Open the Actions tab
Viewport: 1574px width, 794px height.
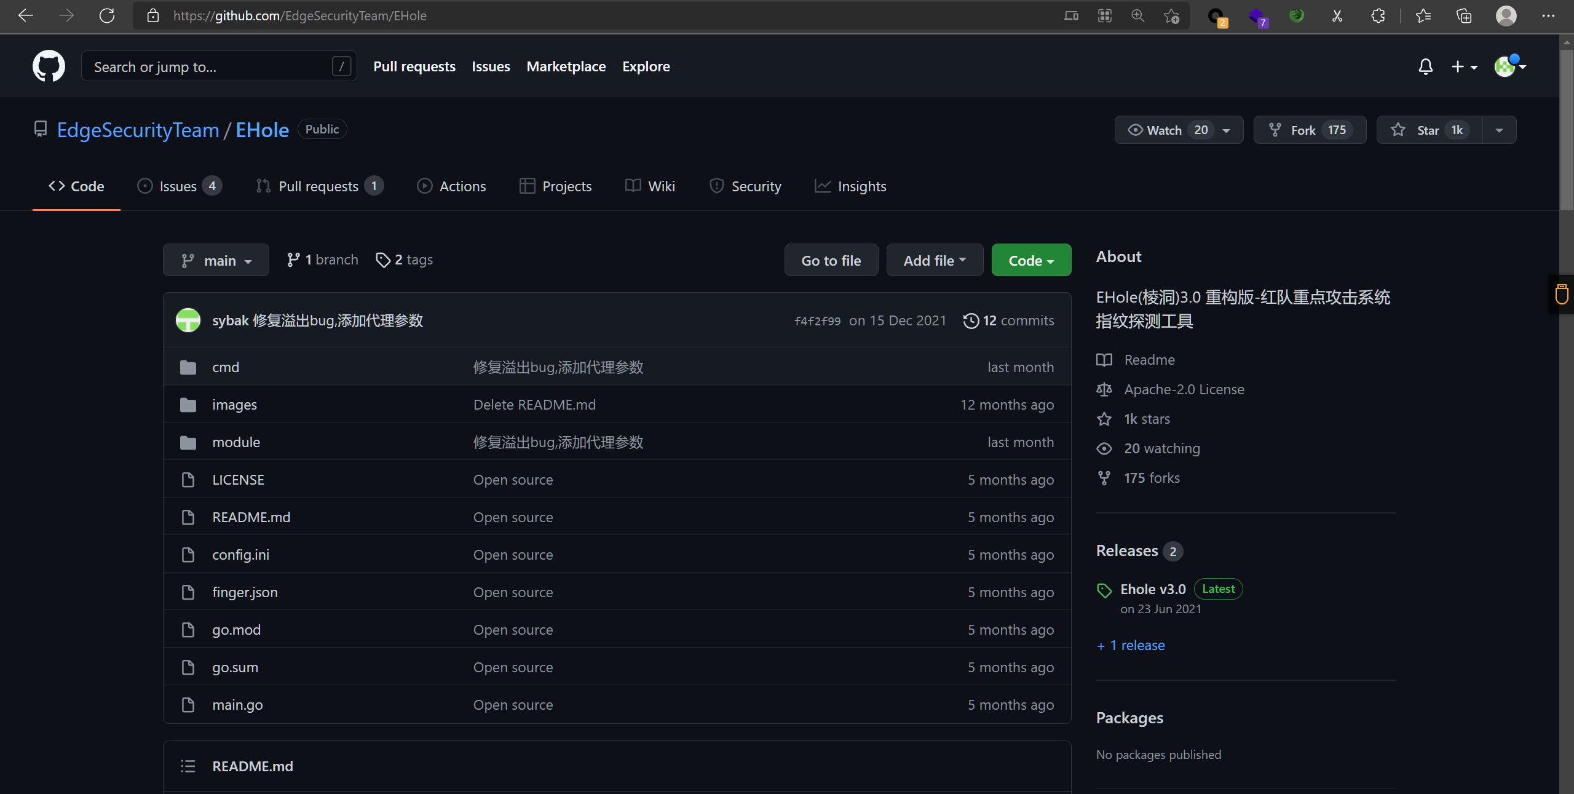coord(451,186)
